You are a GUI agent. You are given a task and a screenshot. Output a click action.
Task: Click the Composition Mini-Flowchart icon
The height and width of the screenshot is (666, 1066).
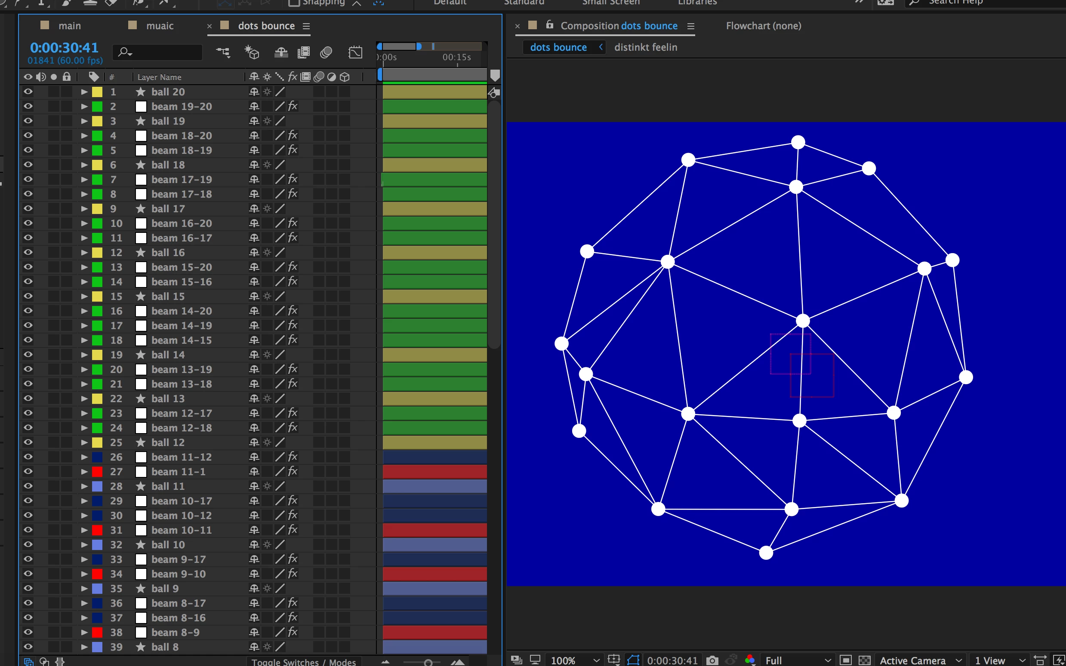223,52
